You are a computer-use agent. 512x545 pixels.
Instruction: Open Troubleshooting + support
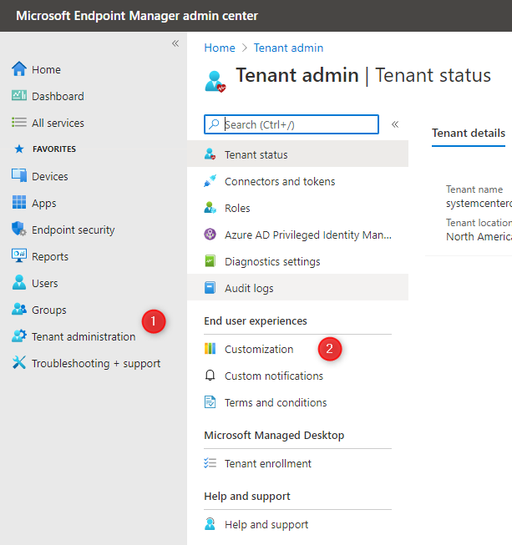[x=96, y=363]
